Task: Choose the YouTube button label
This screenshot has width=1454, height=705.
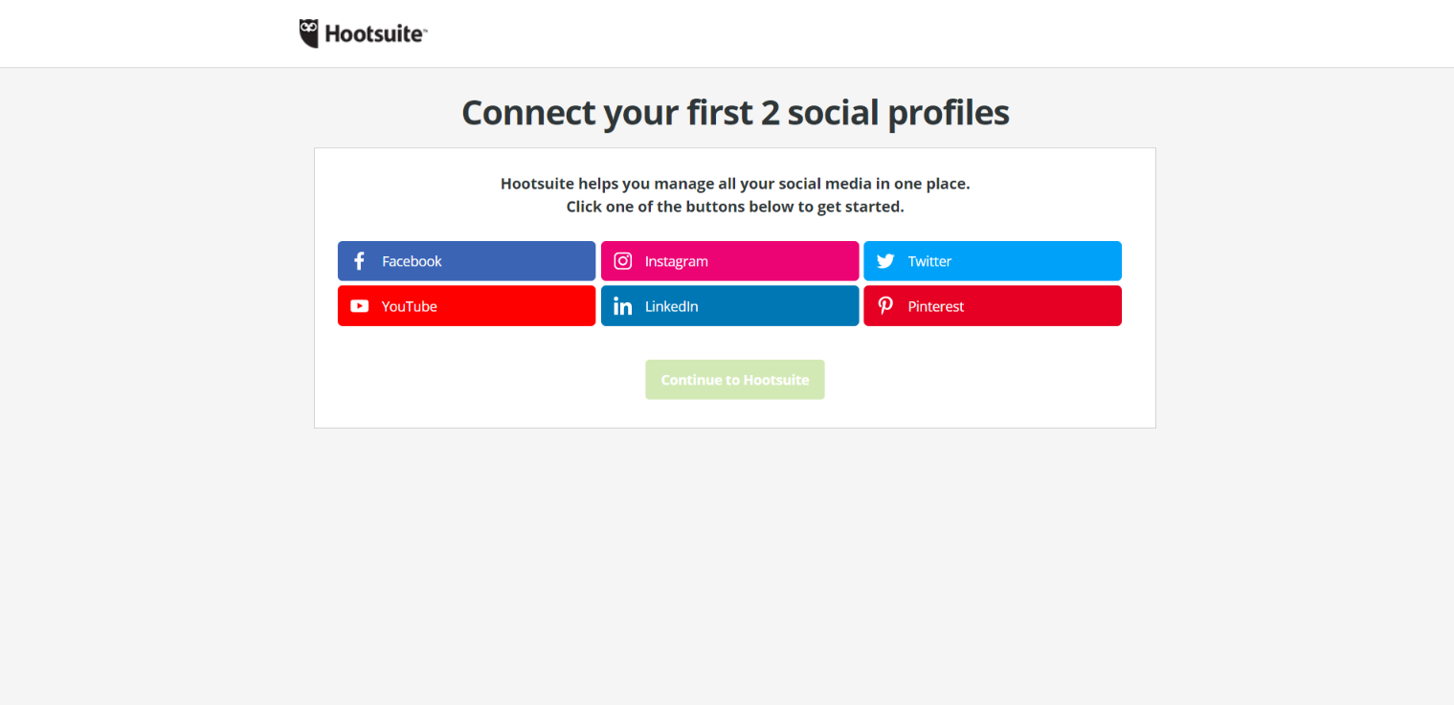Action: click(x=409, y=306)
